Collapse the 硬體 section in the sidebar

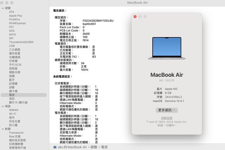click(2, 8)
